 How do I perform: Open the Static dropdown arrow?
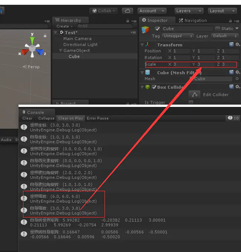pyautogui.click(x=237, y=29)
